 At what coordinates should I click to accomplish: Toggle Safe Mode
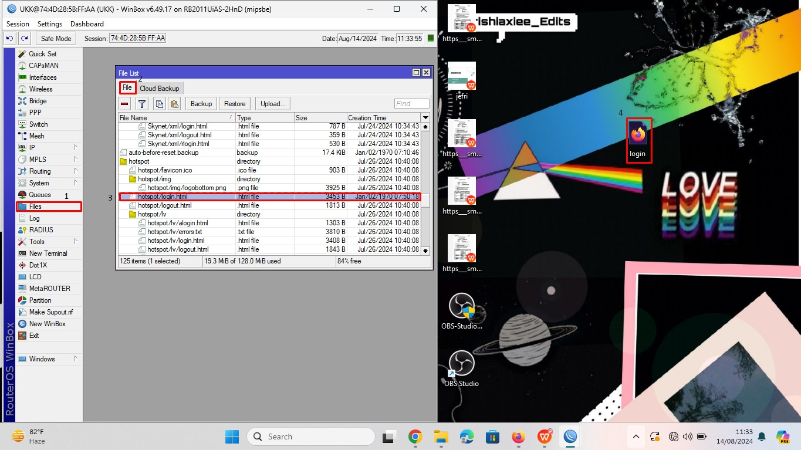(x=56, y=38)
